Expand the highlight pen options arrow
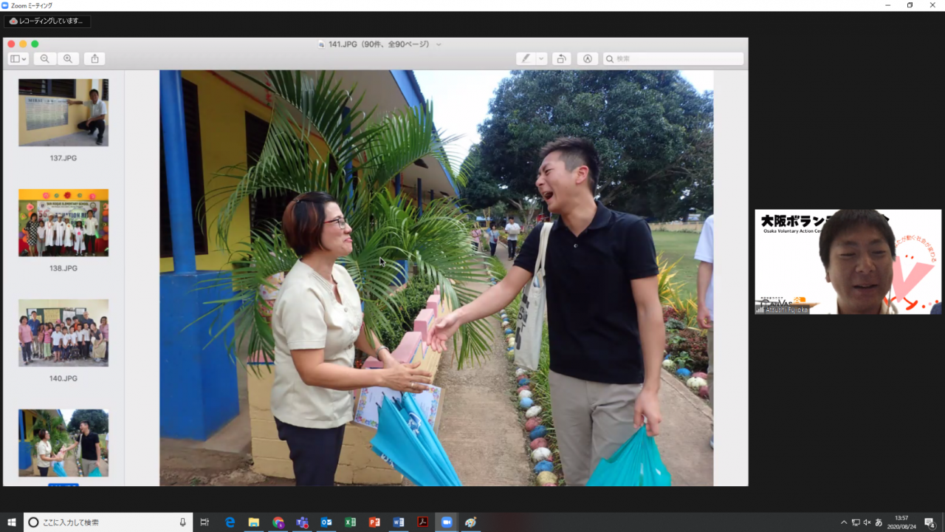Viewport: 945px width, 532px height. click(541, 59)
